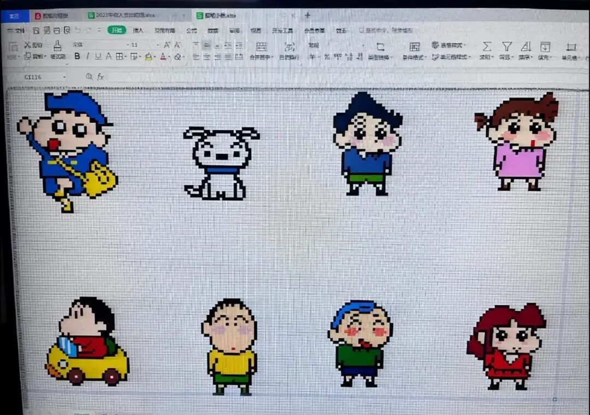Screen dimensions: 590x415
Task: Click the Type Conversion (类型转换) icon
Action: pyautogui.click(x=380, y=46)
